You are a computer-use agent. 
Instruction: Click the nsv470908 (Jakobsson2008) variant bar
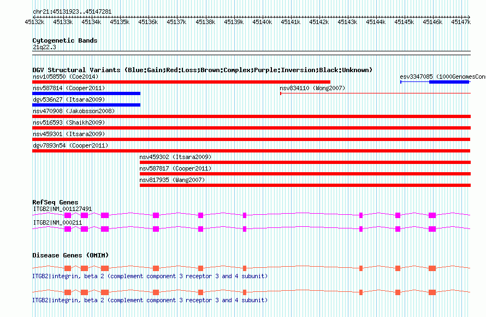(x=251, y=116)
